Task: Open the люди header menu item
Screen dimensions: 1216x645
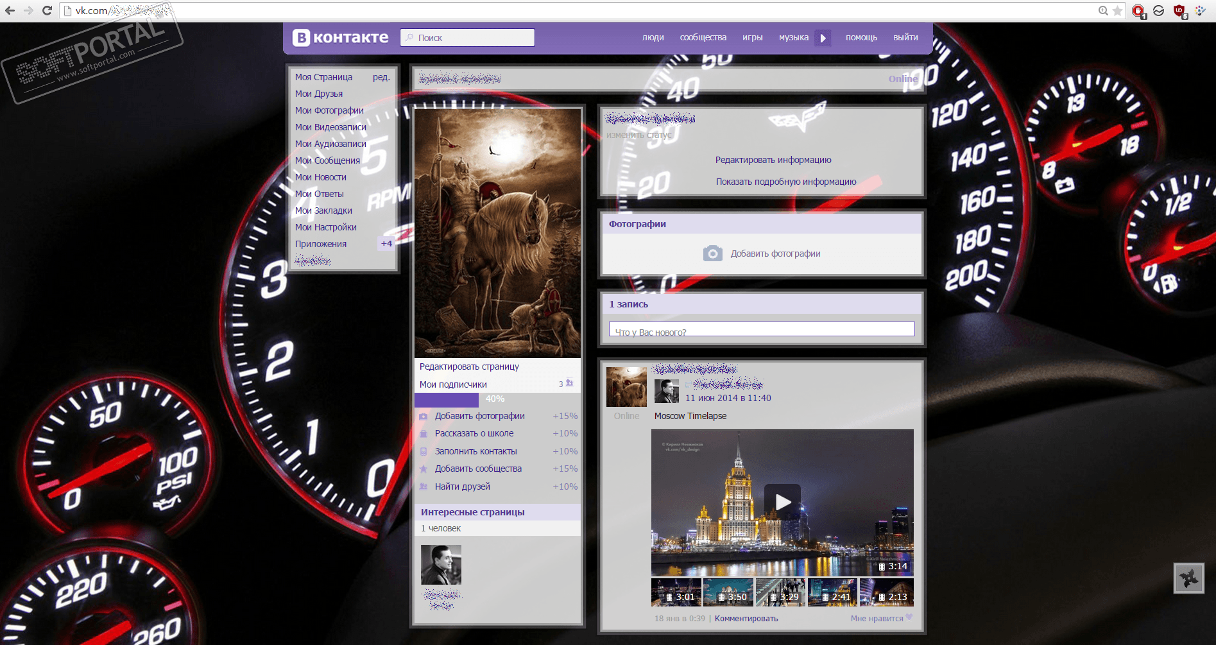Action: coord(653,38)
